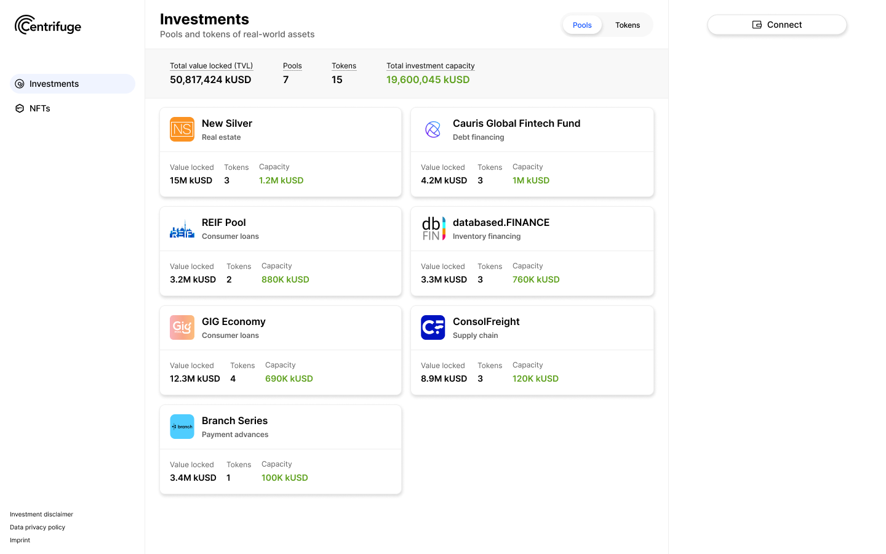Click GIG Economy's 690K kUSD capacity
Screen dimensions: 886x554
(289, 379)
